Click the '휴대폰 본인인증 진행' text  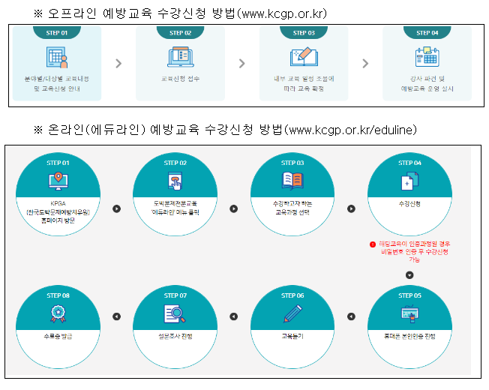(409, 336)
